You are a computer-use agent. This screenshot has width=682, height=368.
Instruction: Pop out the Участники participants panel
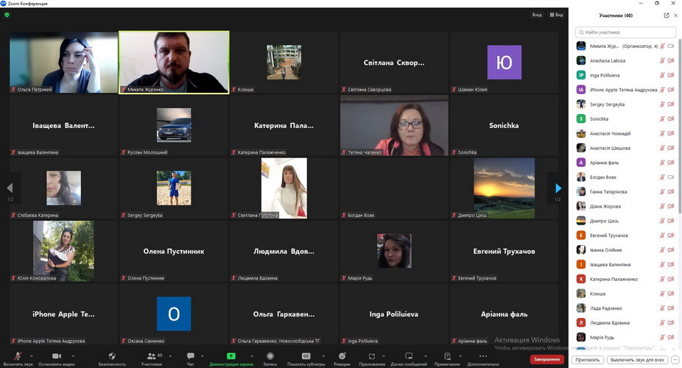point(667,15)
